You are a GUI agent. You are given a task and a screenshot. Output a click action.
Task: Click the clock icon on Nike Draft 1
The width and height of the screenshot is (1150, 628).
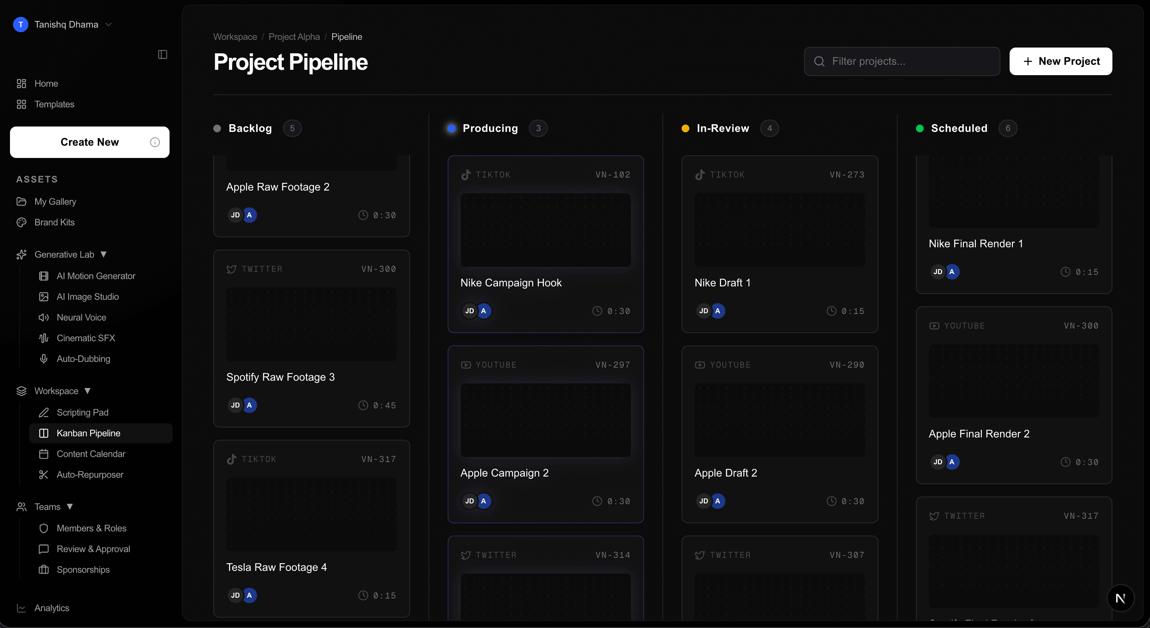pos(831,311)
